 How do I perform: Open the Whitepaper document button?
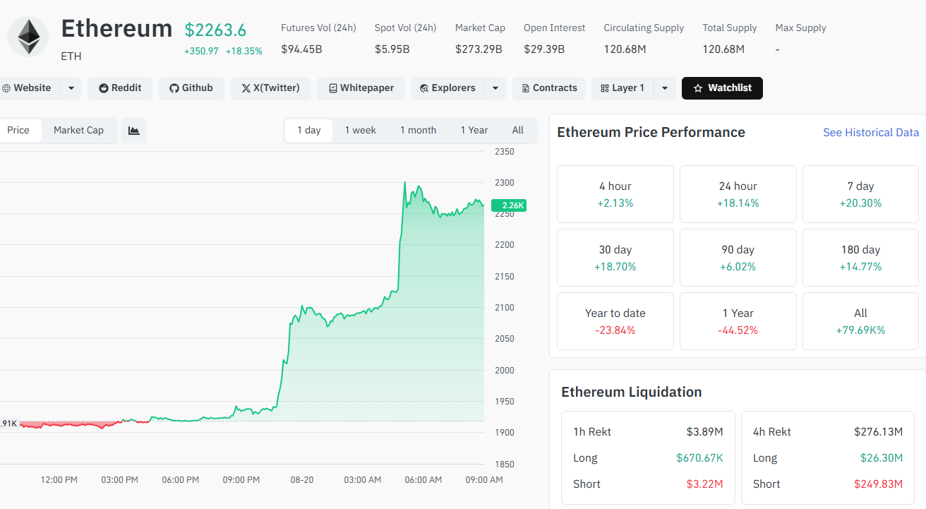(361, 88)
